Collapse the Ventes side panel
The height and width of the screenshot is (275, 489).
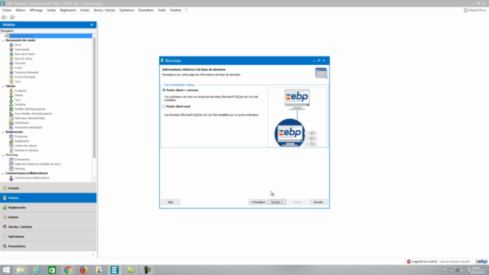click(92, 24)
